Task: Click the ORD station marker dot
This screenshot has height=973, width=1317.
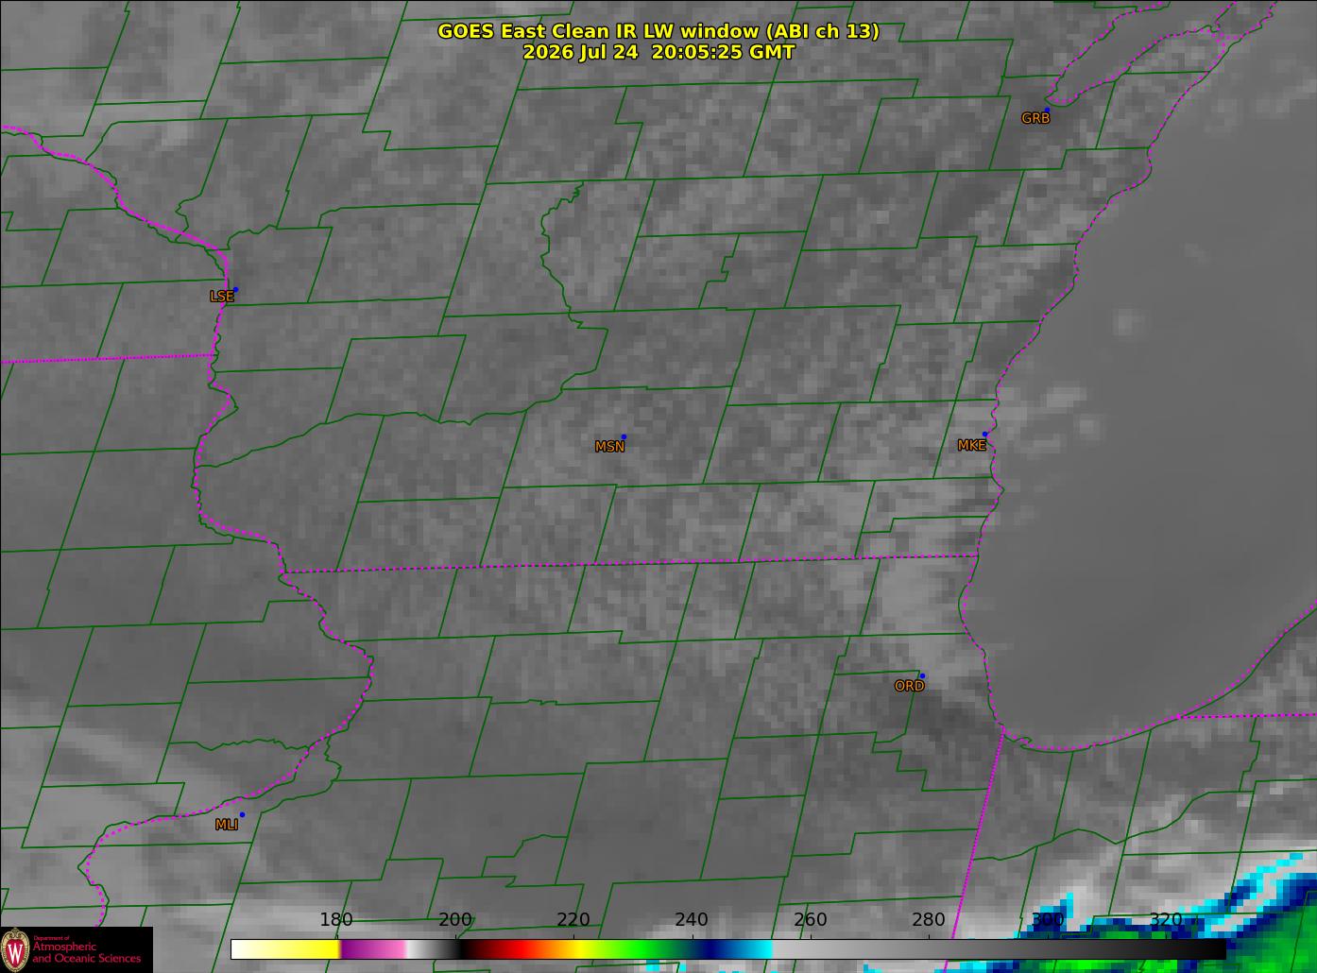Action: [x=922, y=675]
